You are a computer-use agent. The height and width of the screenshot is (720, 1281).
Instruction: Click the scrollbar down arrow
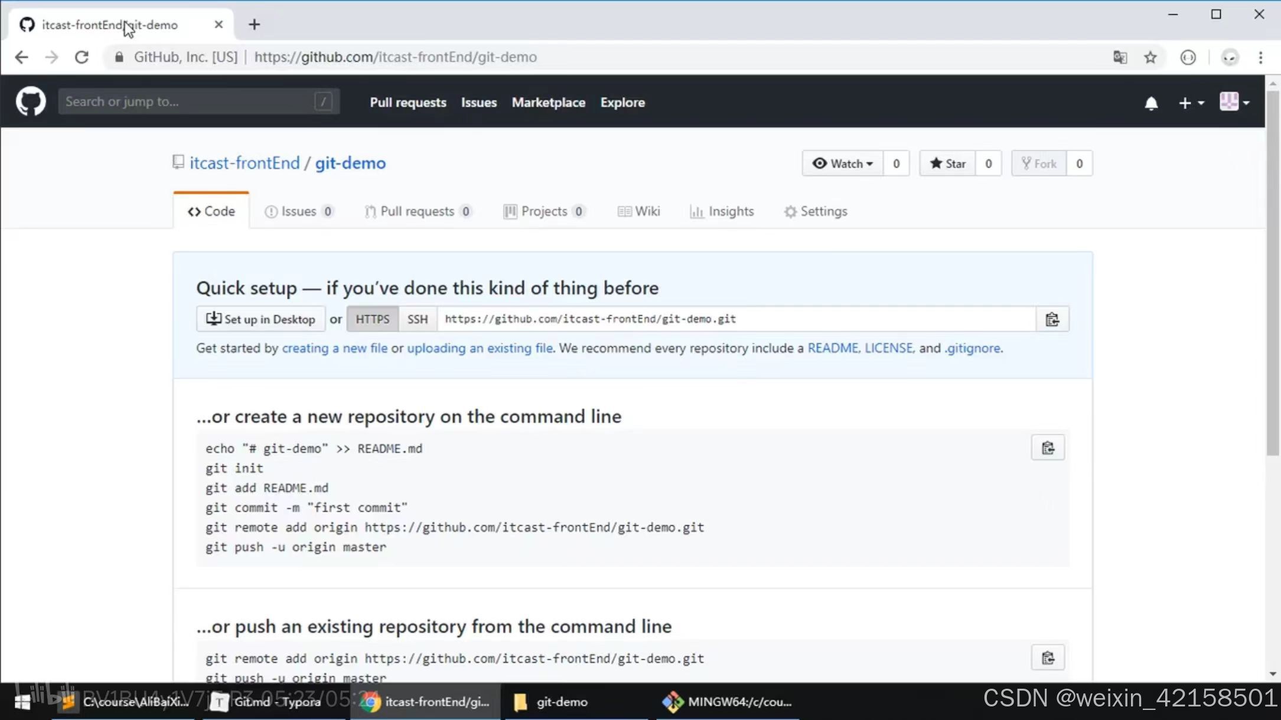coord(1273,674)
